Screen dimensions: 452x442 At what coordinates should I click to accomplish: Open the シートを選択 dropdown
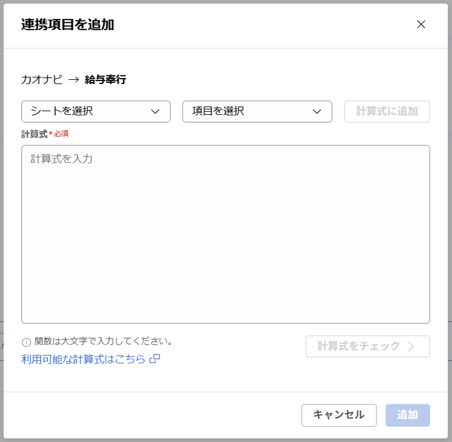96,112
